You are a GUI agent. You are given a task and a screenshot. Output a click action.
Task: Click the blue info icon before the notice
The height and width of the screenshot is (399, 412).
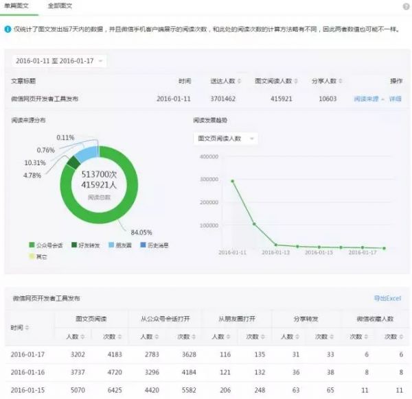(x=8, y=29)
